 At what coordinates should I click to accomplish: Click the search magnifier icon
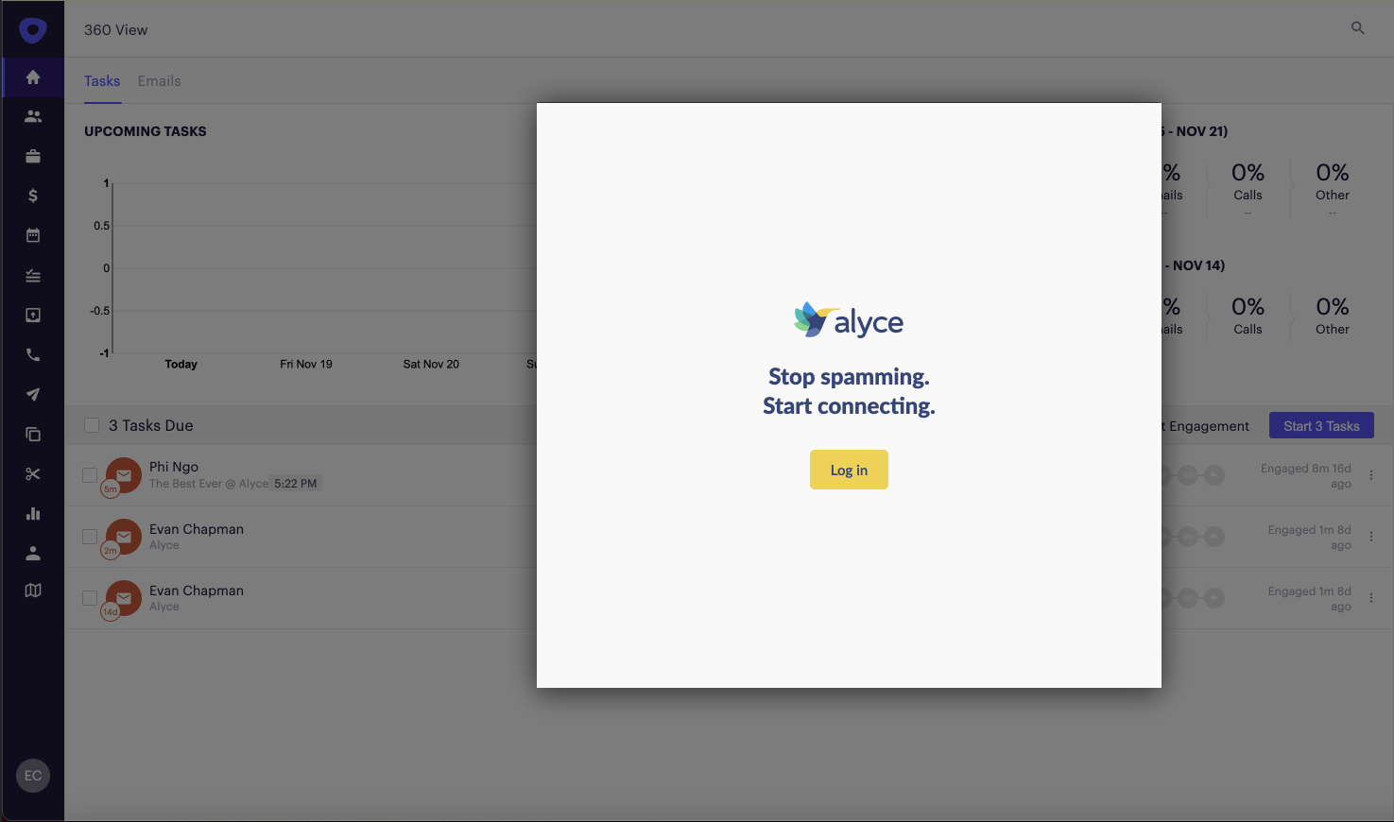point(1358,28)
